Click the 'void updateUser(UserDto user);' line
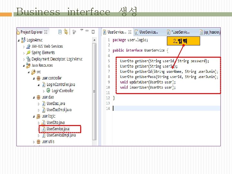This screenshot has height=174, width=232. click(148, 82)
